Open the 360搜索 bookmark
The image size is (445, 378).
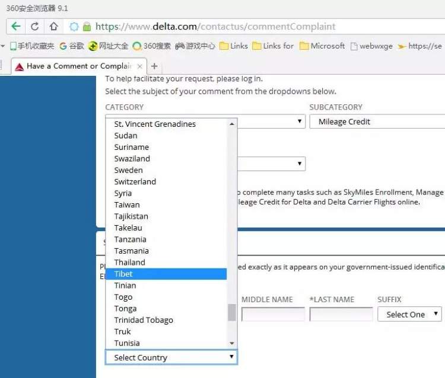[152, 46]
